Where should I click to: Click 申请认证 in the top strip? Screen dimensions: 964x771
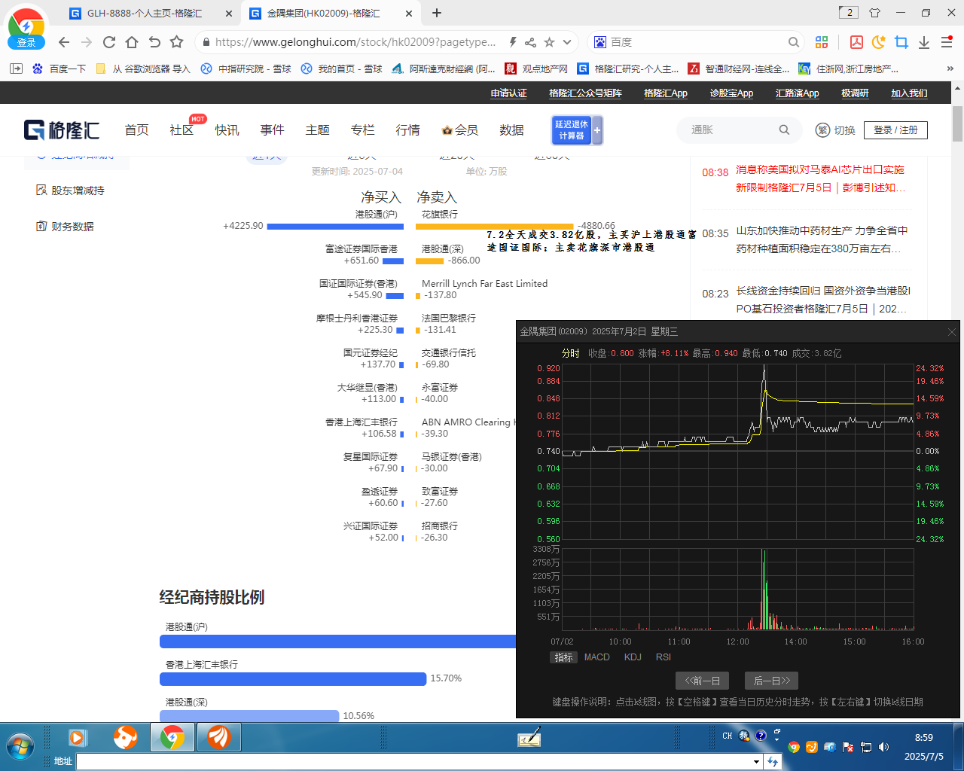tap(509, 93)
